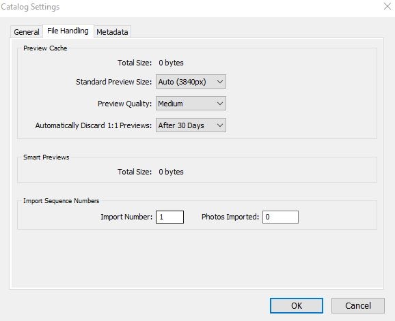Dismiss the dialog with Cancel

(x=358, y=306)
